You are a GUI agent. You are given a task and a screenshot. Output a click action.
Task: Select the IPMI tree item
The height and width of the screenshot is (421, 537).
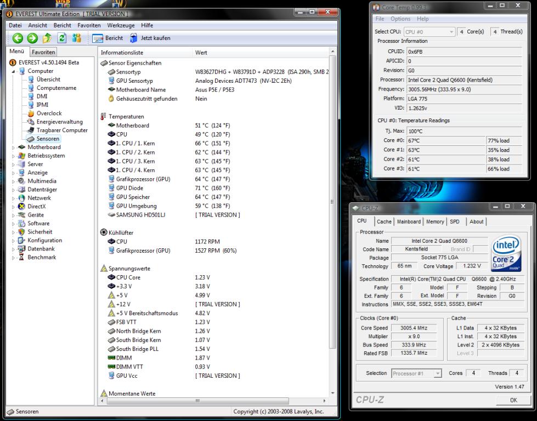(42, 105)
